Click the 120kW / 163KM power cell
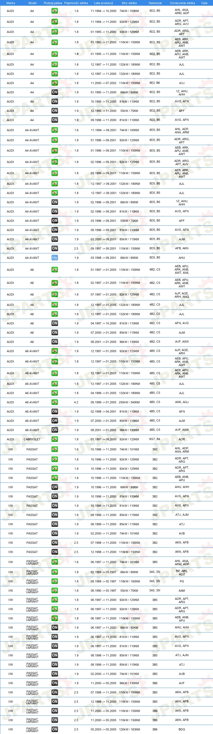This screenshot has width=213, height=734. click(129, 729)
